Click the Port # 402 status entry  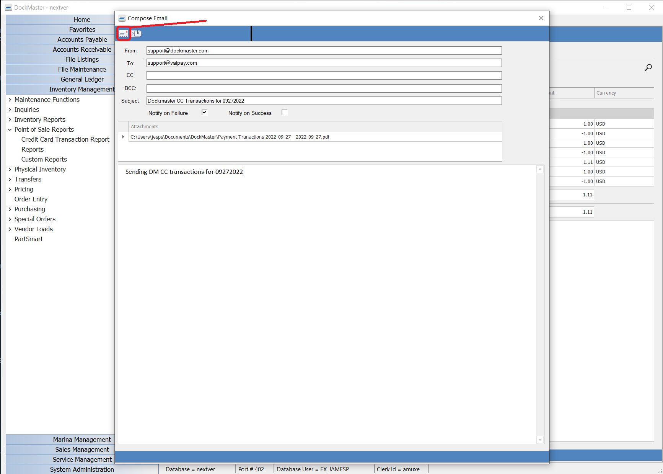[x=251, y=469]
